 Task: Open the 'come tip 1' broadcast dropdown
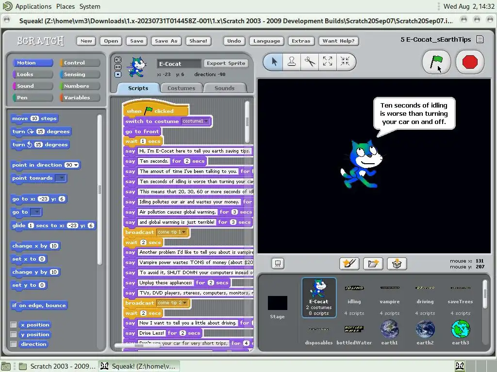[x=183, y=232]
